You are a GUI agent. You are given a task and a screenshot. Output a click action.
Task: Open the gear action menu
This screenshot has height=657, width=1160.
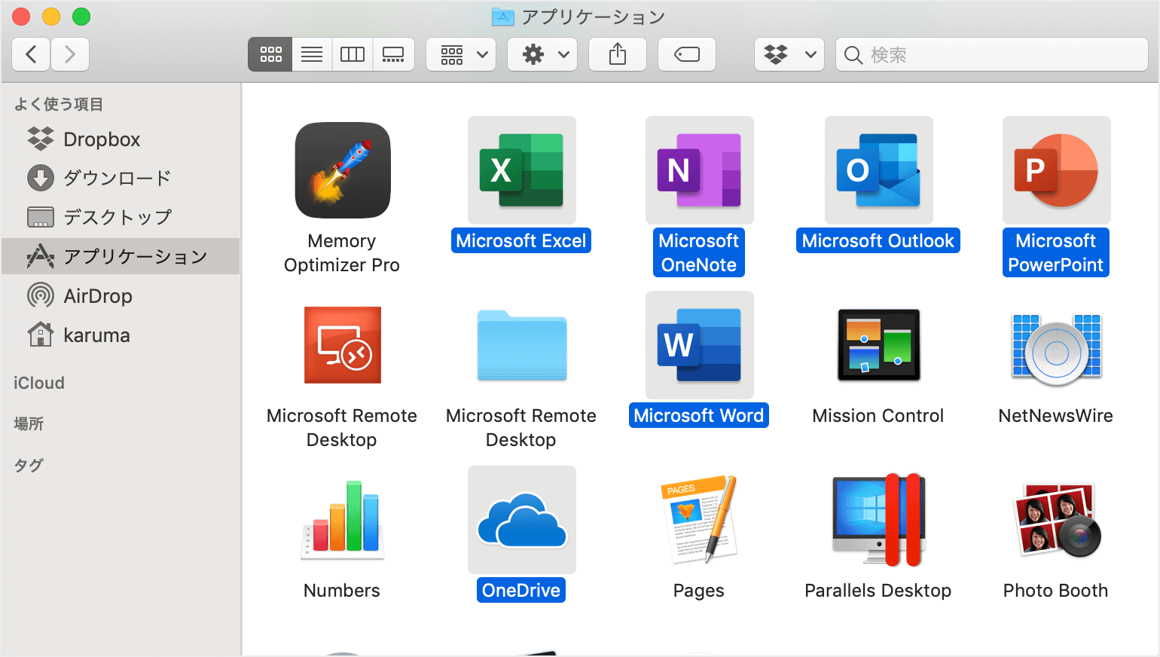coord(542,54)
